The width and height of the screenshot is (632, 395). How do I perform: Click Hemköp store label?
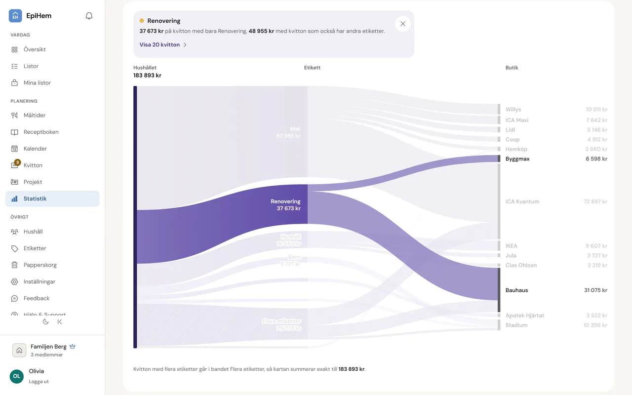point(516,149)
